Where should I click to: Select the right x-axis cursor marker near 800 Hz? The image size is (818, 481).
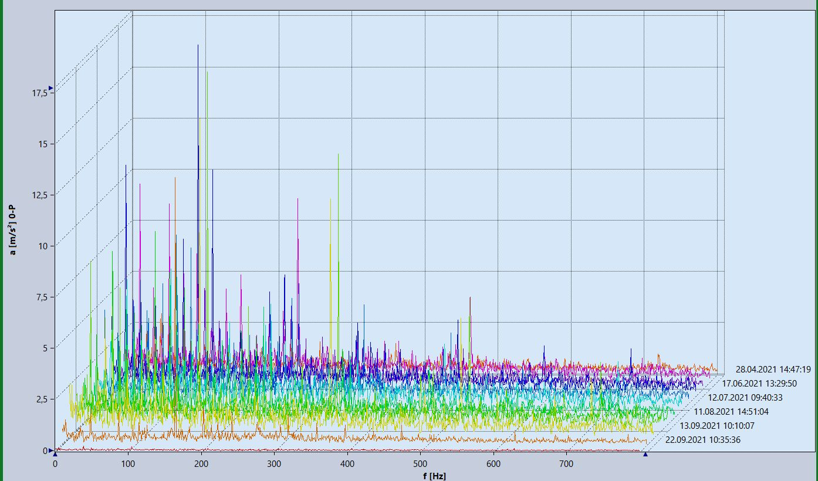(645, 454)
